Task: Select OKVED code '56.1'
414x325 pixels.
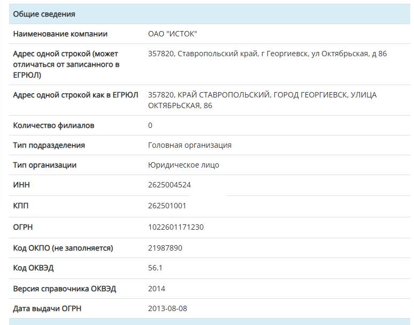Action: tap(155, 268)
